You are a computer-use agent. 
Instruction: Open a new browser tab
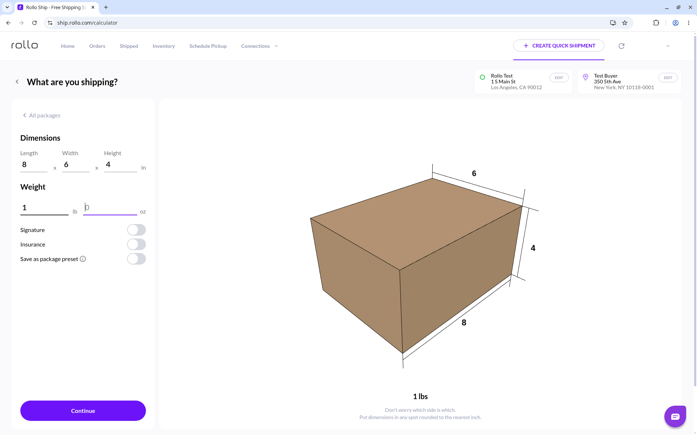106,7
